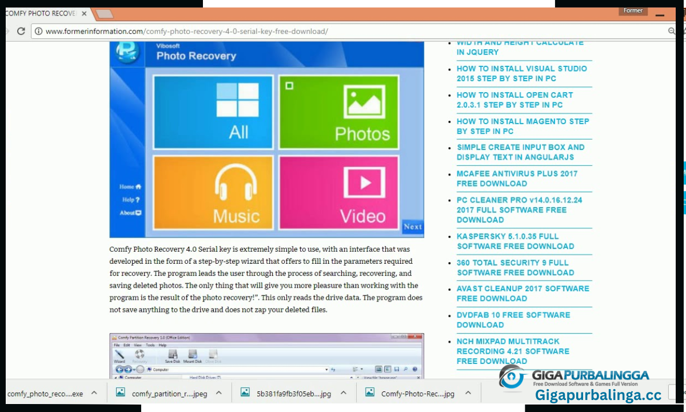Image resolution: width=686 pixels, height=412 pixels.
Task: Expand options chevron for 5b381fa9fb3f05eb....jpg download
Action: (x=343, y=393)
